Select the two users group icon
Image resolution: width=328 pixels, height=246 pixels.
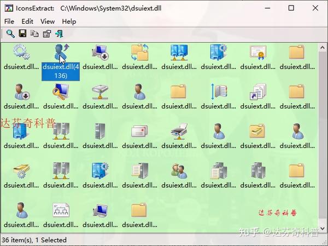(179, 171)
